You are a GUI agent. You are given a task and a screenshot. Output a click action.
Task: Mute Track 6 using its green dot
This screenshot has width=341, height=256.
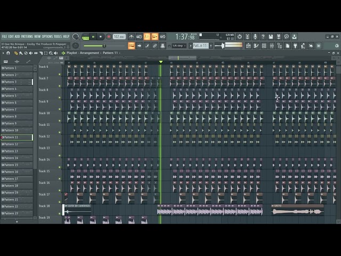tap(60, 75)
